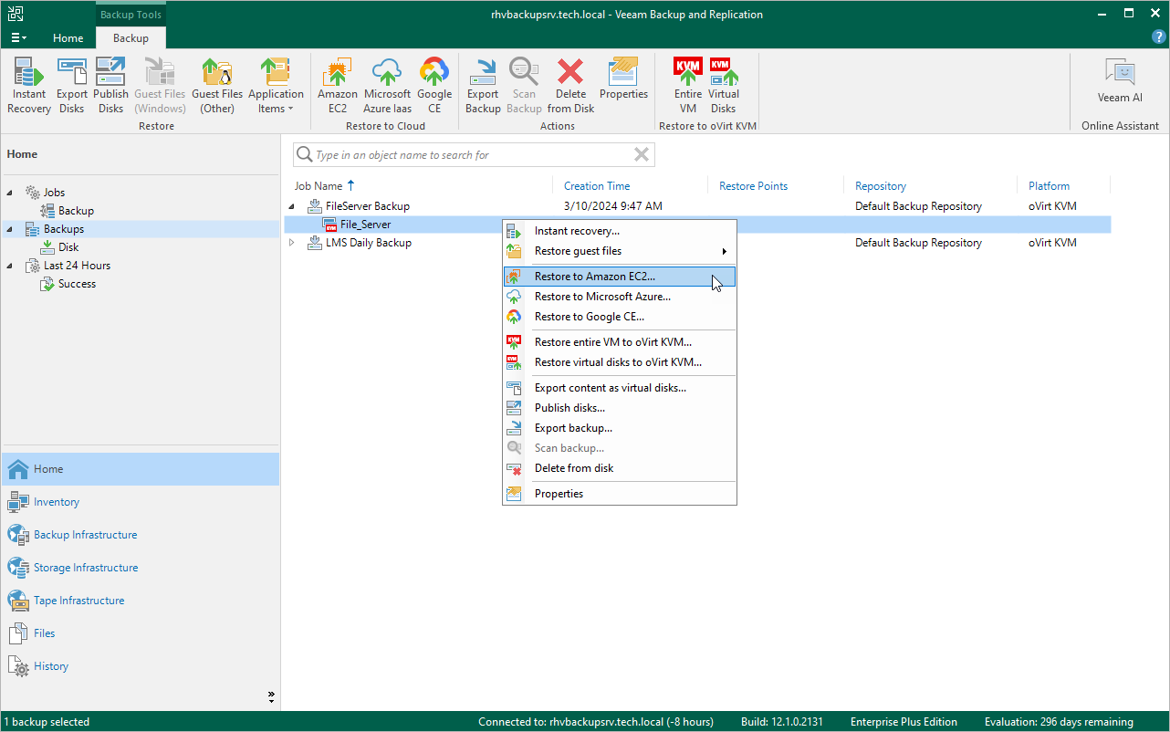Open Properties from the context menu

pyautogui.click(x=620, y=494)
